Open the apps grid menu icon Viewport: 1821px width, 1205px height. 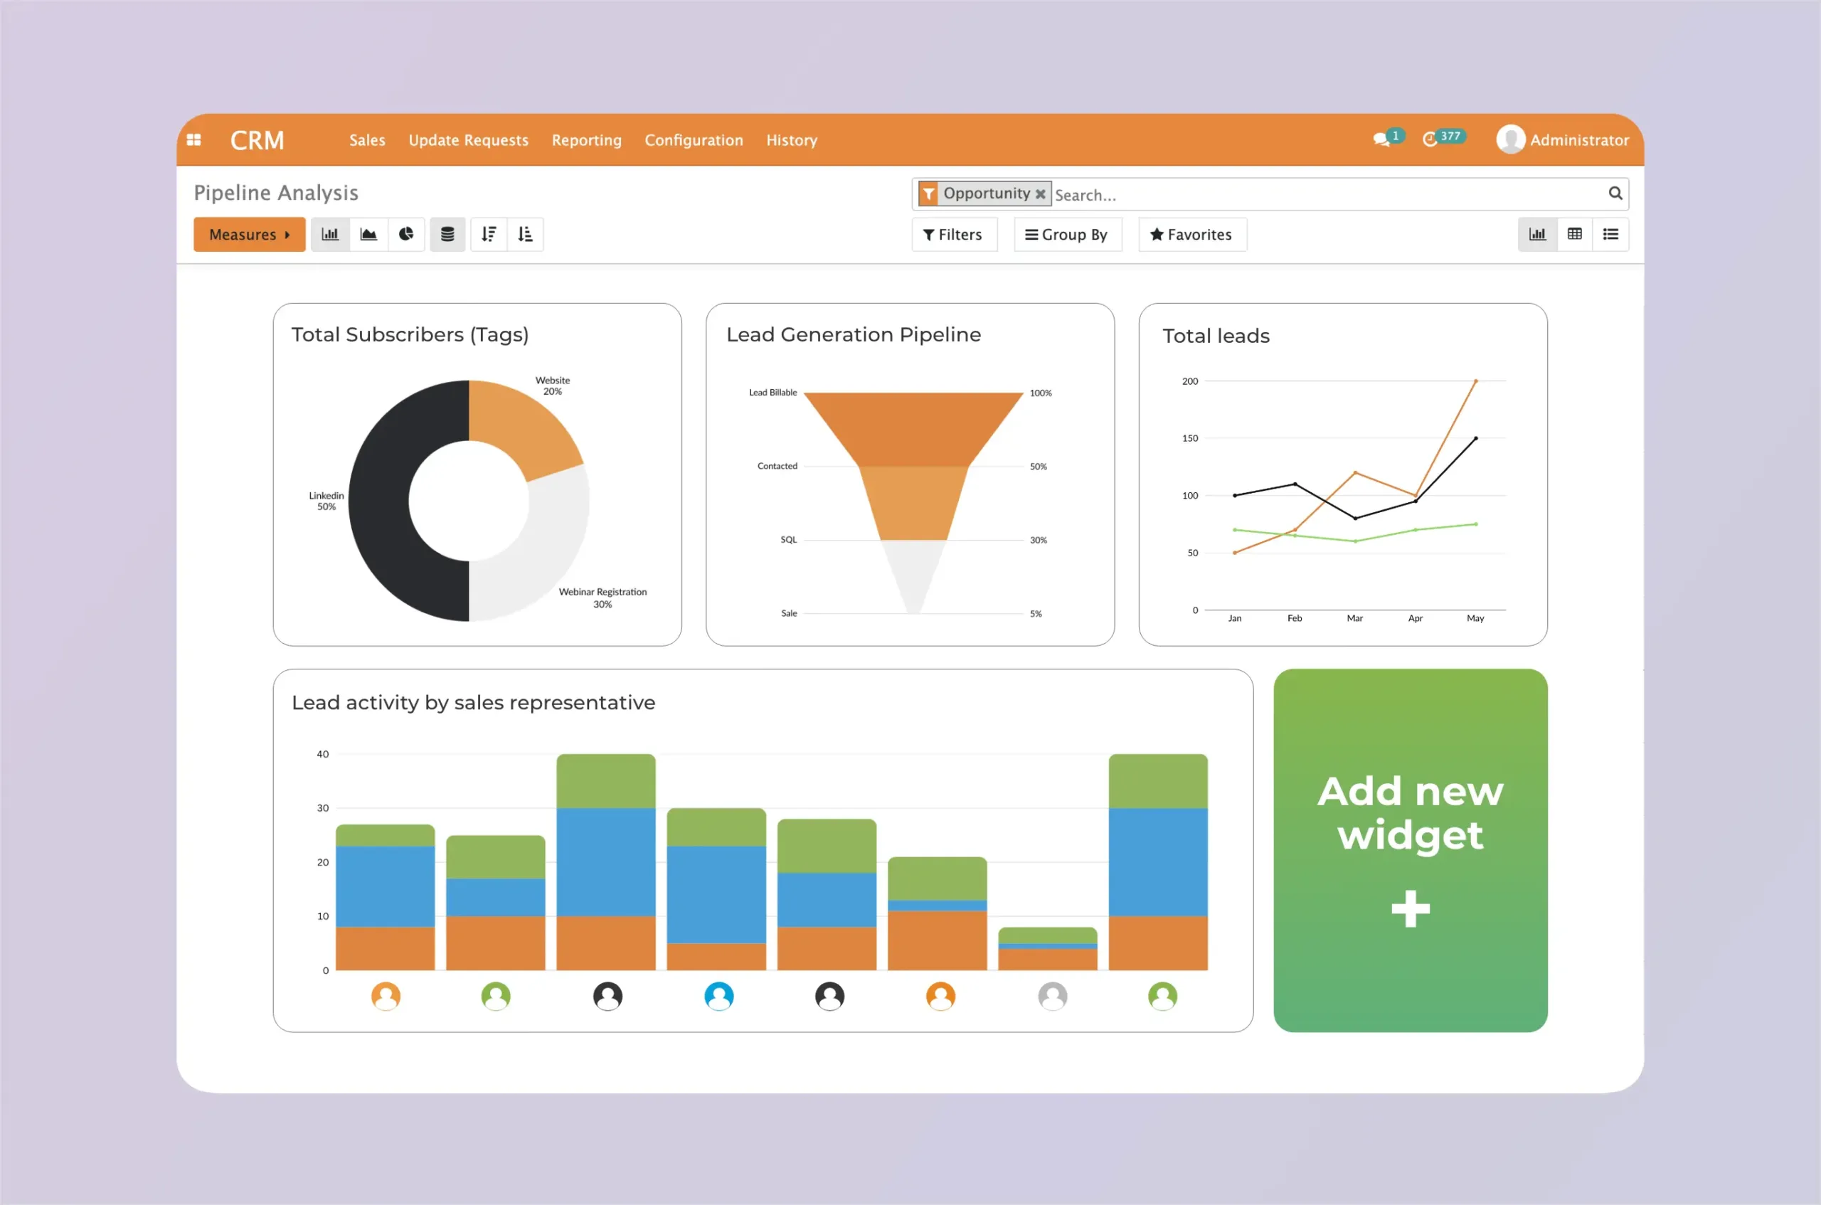(x=193, y=140)
